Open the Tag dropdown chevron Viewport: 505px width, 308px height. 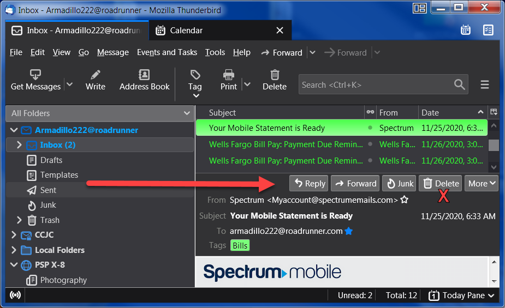pos(196,95)
